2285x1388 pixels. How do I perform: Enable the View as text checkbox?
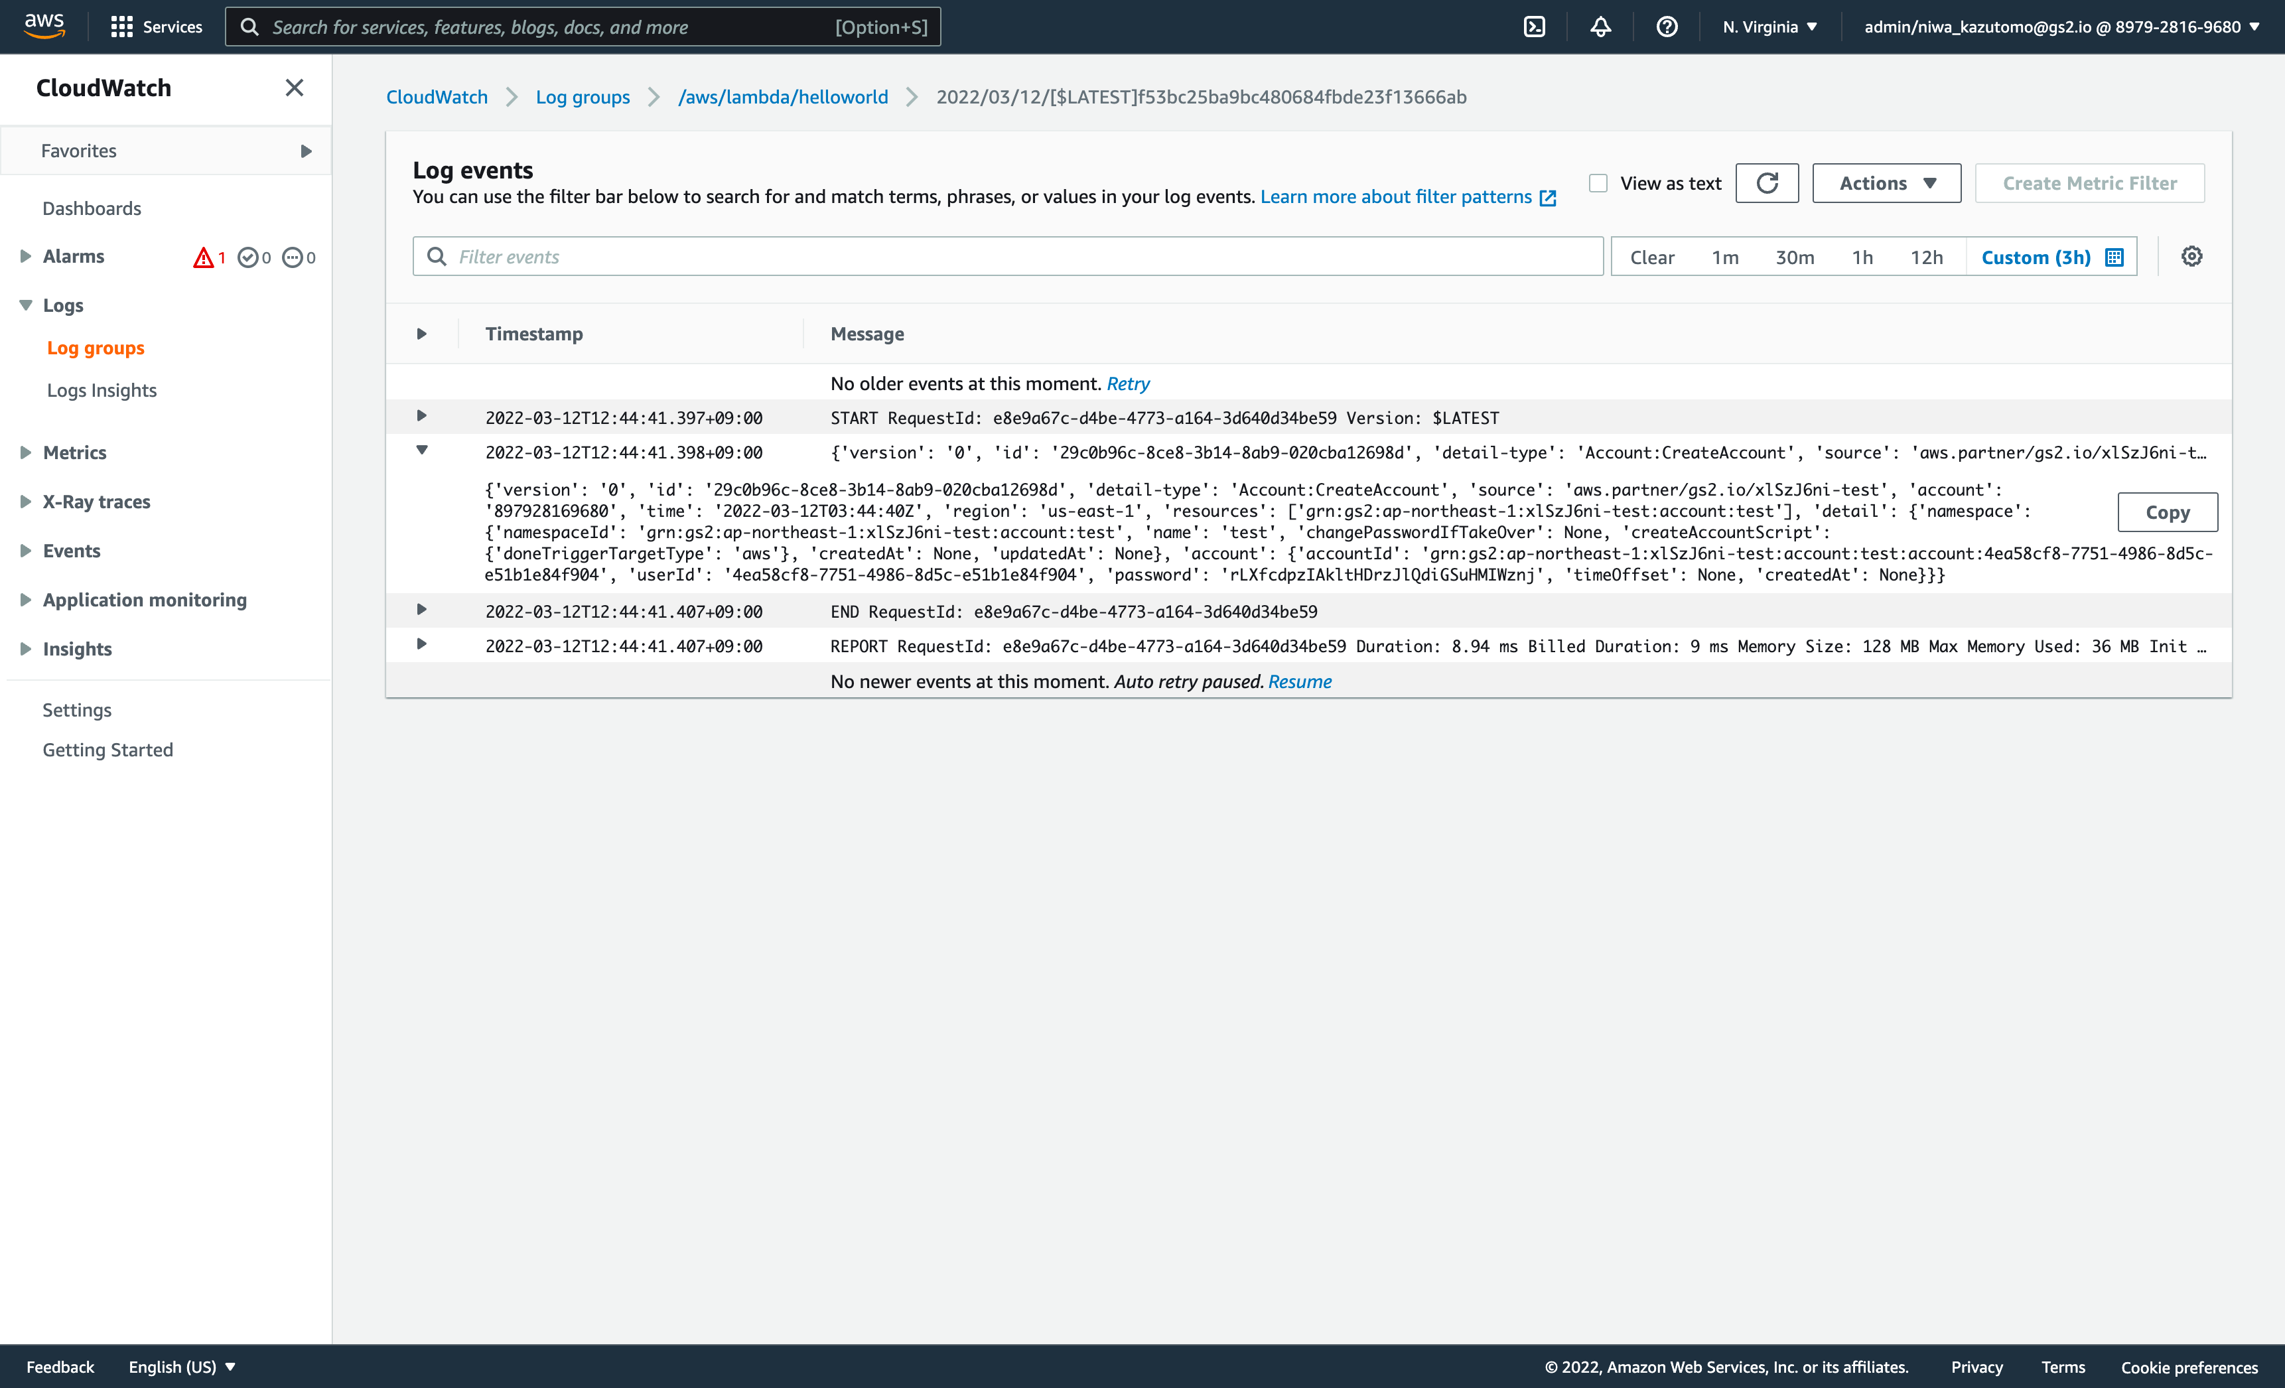coord(1598,184)
